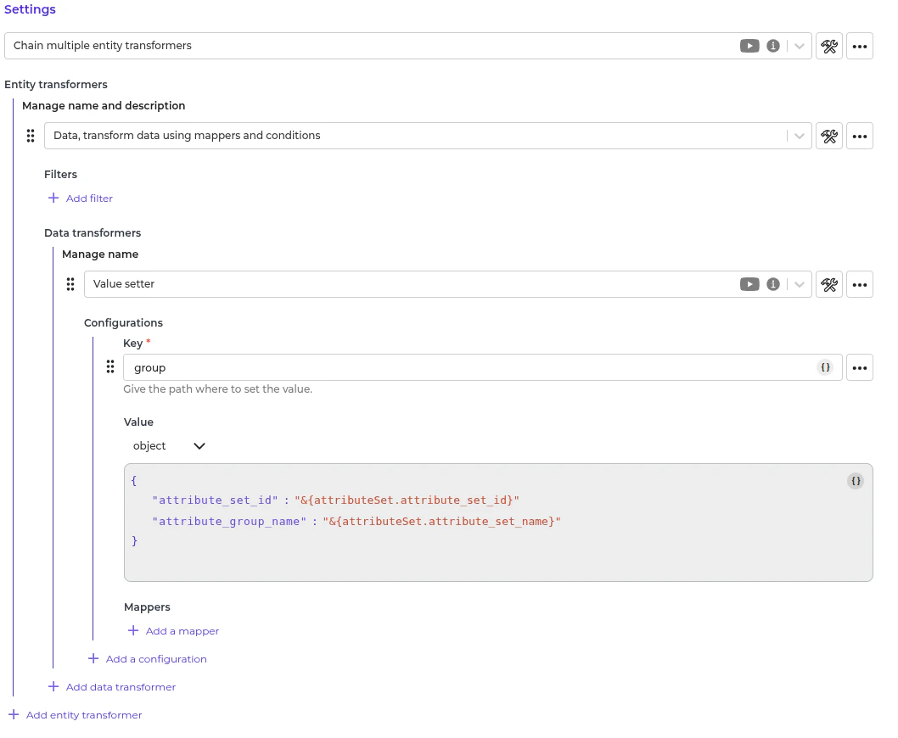Screen dimensions: 898x738
Task: Click the Mappers label
Action: pos(147,607)
